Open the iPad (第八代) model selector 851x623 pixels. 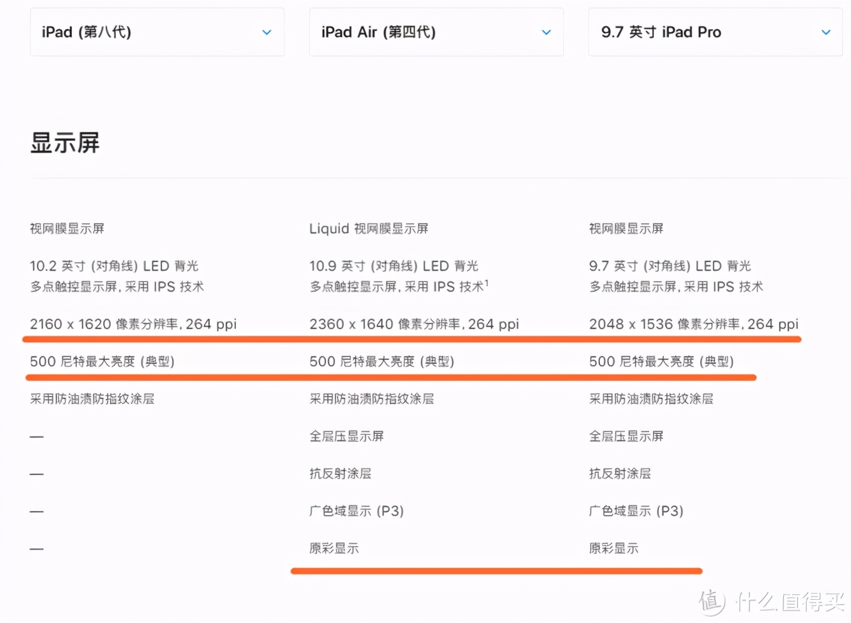tap(156, 32)
